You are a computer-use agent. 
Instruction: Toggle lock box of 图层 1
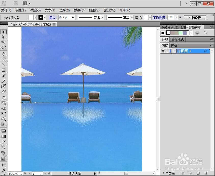click(167, 51)
